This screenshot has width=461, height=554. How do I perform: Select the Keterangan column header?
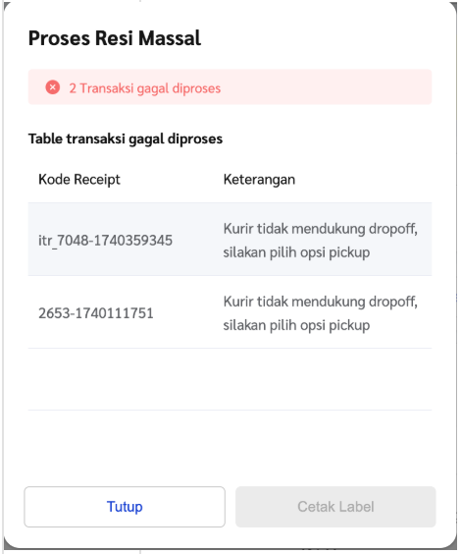click(x=259, y=180)
